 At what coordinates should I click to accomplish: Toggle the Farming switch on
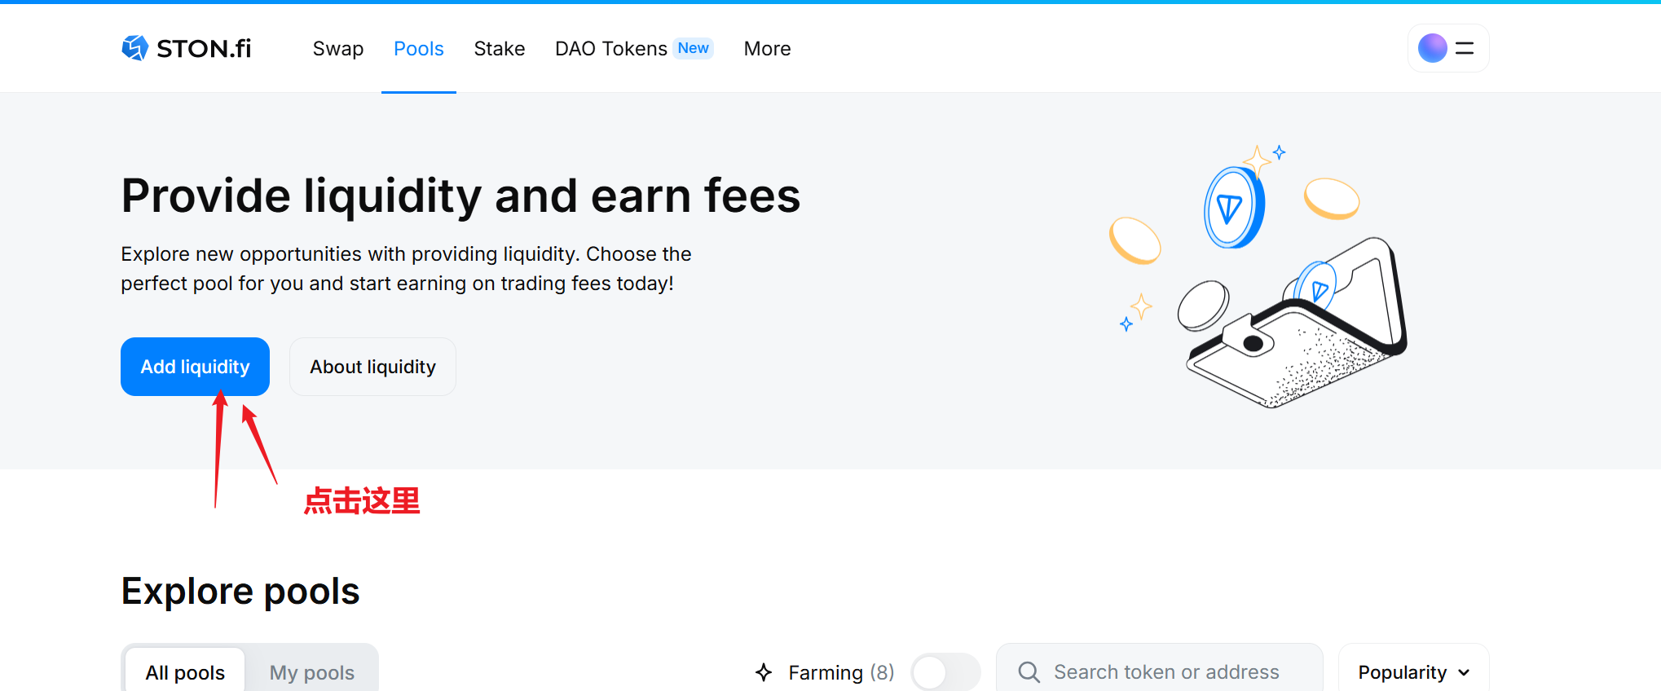coord(945,672)
